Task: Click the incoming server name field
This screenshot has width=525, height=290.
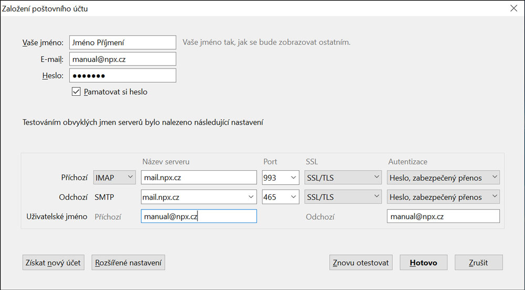Action: [198, 177]
